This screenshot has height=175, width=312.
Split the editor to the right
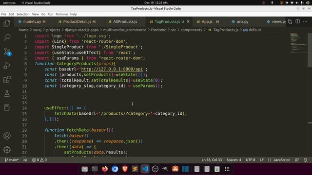click(297, 21)
